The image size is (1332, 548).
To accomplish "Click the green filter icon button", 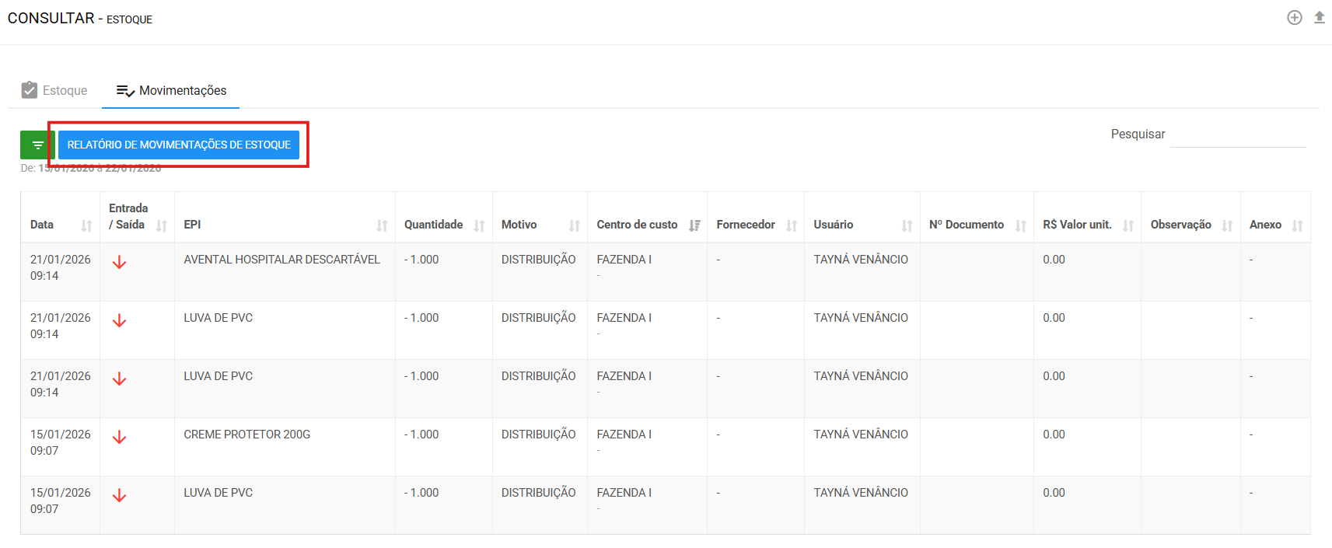I will tap(37, 145).
